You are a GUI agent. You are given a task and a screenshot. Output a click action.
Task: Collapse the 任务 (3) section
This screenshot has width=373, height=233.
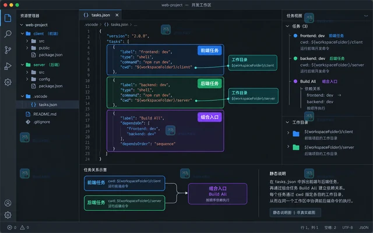tap(287, 26)
